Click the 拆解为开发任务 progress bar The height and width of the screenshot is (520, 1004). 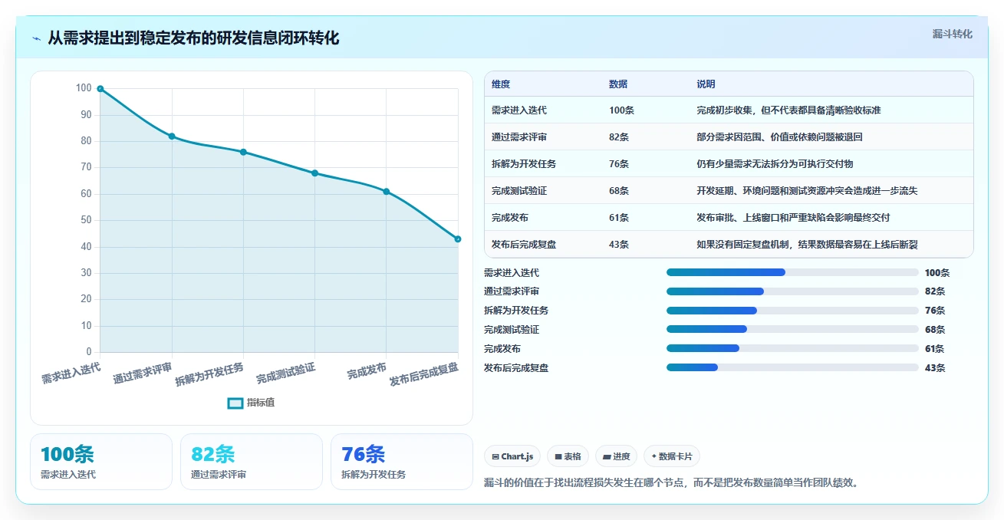[x=792, y=311]
